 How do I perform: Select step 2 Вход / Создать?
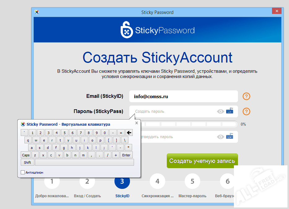87,181
